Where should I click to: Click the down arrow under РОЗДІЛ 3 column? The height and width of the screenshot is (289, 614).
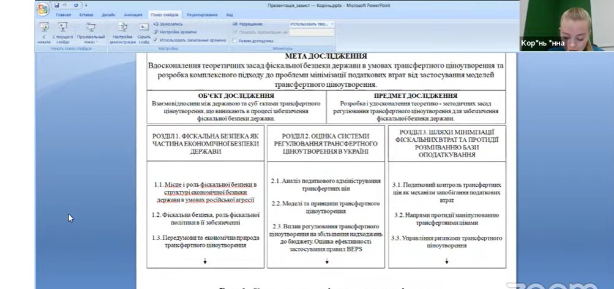(x=447, y=261)
